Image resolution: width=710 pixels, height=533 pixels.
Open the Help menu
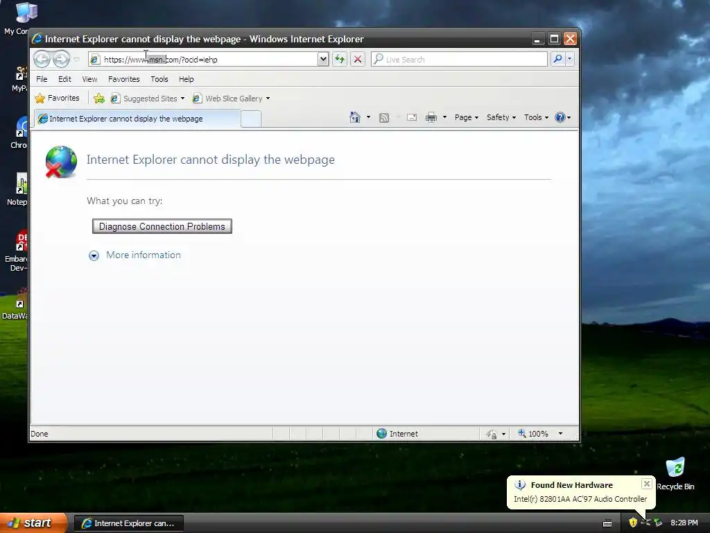(186, 79)
